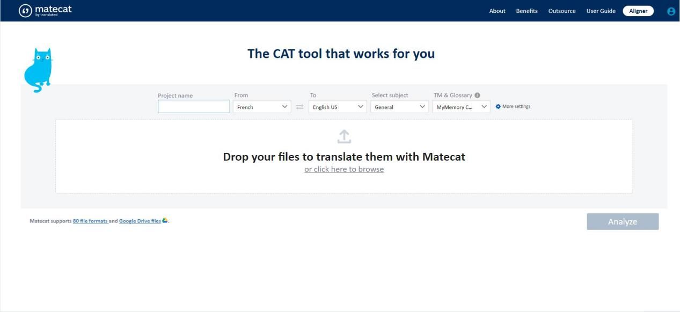The width and height of the screenshot is (680, 312).
Task: Click the upload arrow icon
Action: pos(344,137)
